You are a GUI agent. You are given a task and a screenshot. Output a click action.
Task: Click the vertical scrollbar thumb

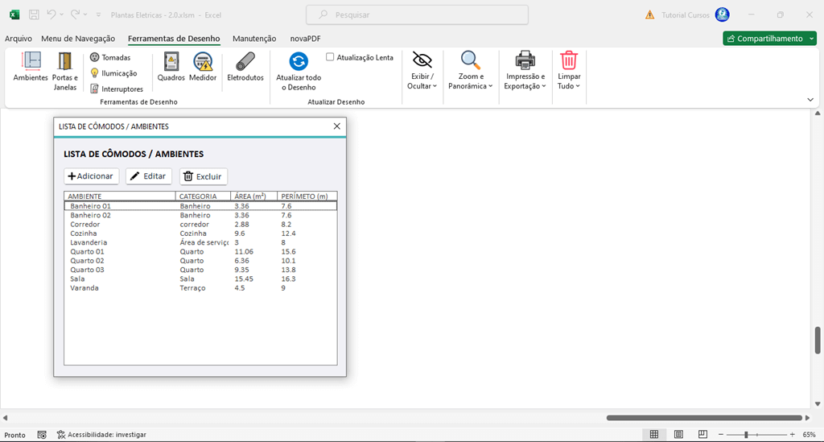(818, 340)
